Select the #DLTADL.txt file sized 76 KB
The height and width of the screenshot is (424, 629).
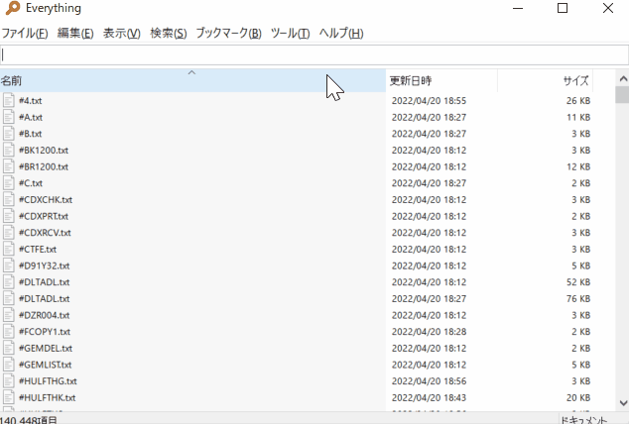click(44, 298)
